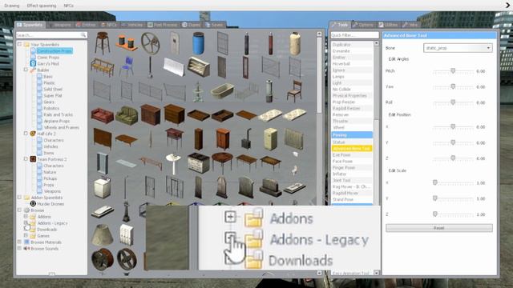
Task: Spawn the white pedestal sink prop
Action: pyautogui.click(x=173, y=163)
